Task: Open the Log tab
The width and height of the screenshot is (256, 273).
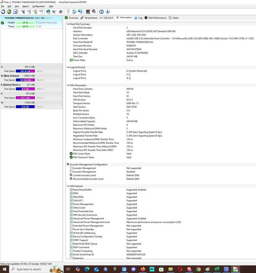Action: (x=138, y=18)
